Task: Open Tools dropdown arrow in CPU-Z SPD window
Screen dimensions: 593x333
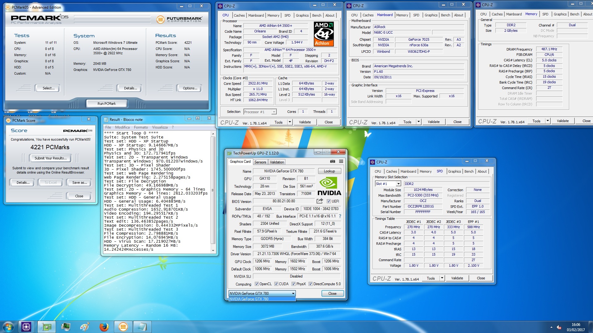Action: click(442, 278)
